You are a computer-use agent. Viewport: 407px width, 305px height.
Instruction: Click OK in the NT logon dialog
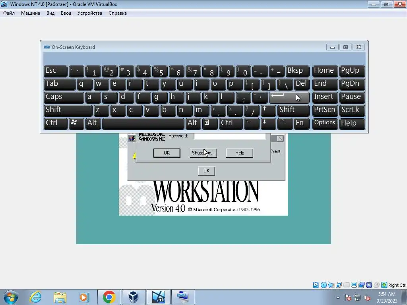(x=167, y=153)
